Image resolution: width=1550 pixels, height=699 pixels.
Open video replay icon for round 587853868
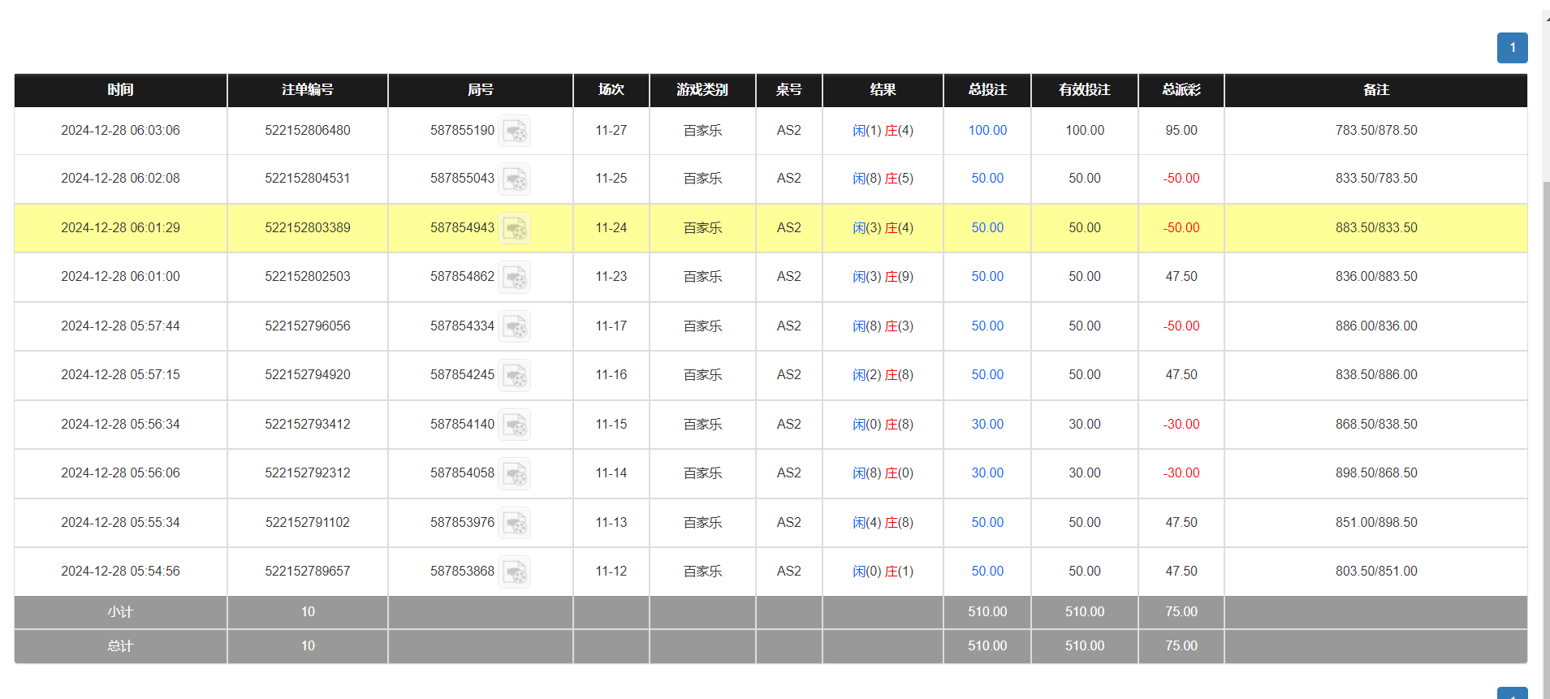tap(515, 572)
